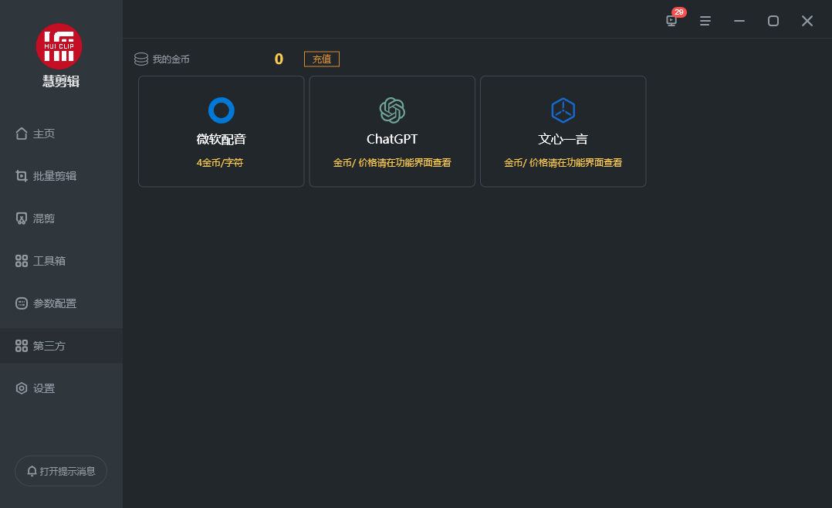Open 设置 settings page

[x=43, y=388]
